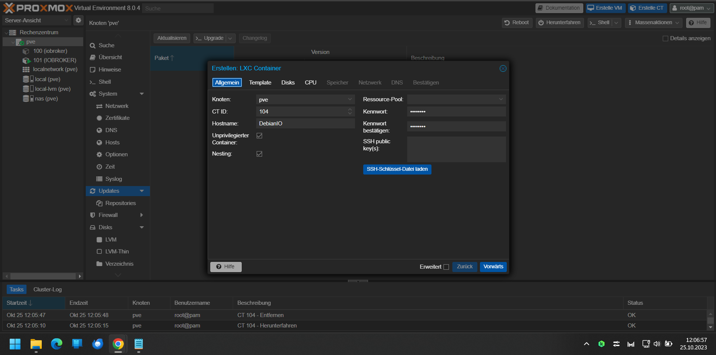
Task: Open Google Chrome from taskbar
Action: [118, 344]
